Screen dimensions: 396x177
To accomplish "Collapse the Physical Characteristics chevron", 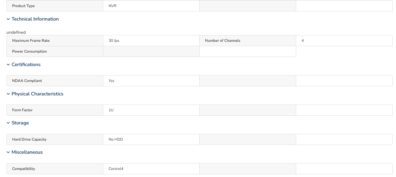I will pos(8,94).
